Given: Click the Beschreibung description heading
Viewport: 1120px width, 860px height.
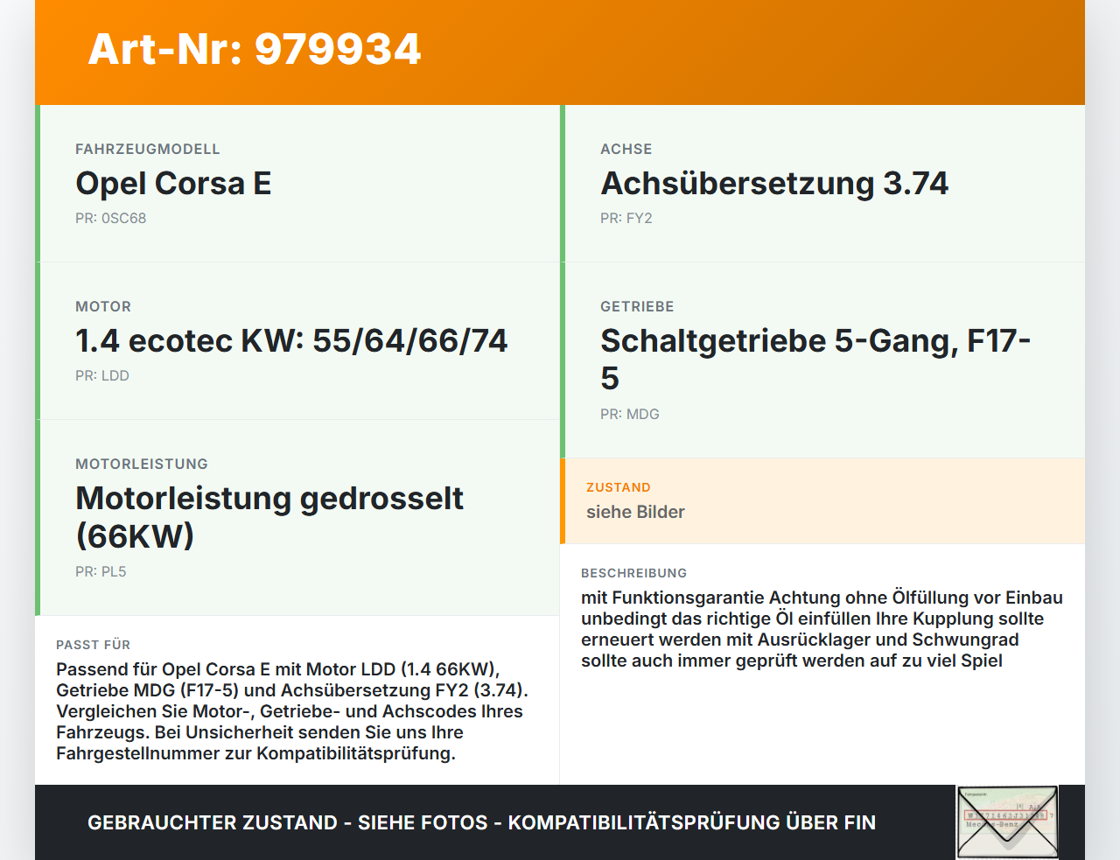Looking at the screenshot, I should click(x=634, y=573).
